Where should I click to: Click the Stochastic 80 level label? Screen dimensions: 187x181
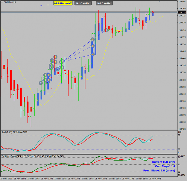[179, 135]
